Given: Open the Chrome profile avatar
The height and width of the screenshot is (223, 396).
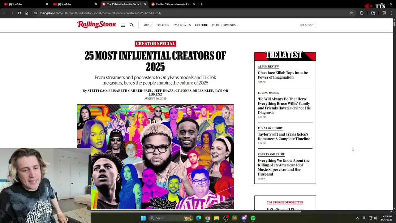Looking at the screenshot, I should (384, 13).
